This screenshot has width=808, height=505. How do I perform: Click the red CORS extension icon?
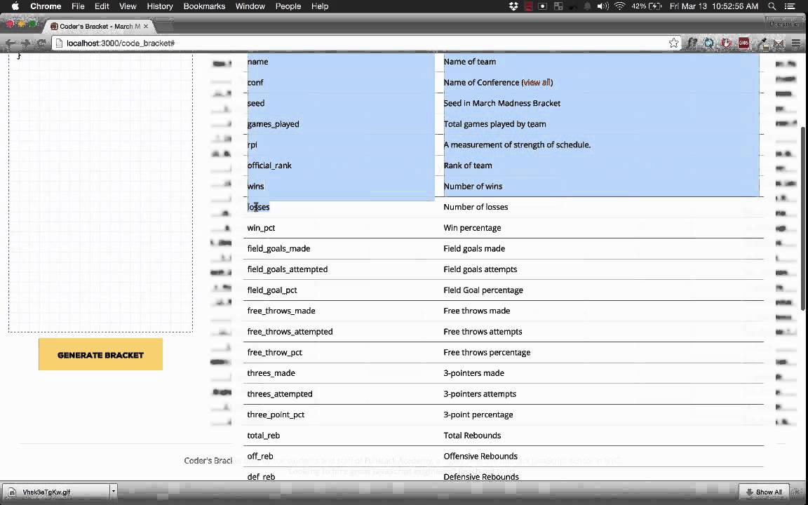pos(743,43)
